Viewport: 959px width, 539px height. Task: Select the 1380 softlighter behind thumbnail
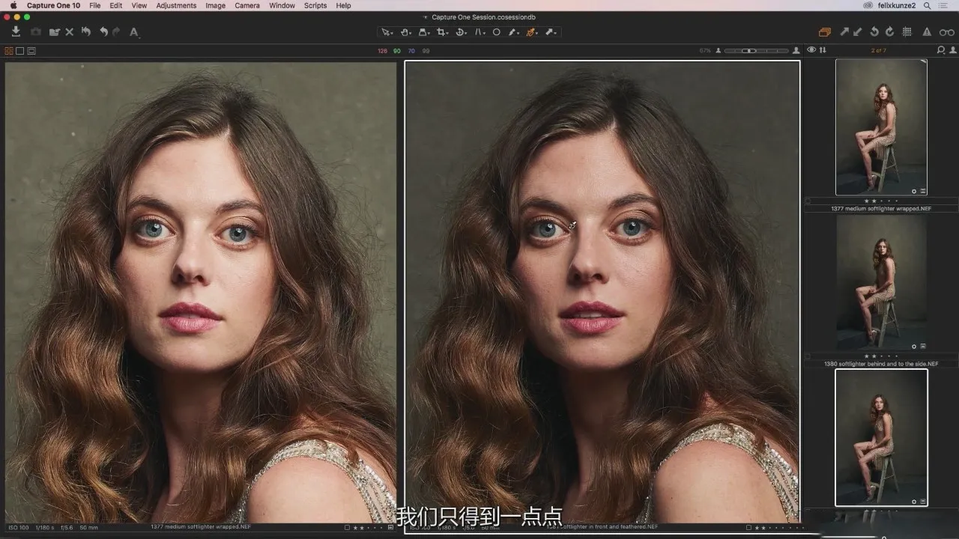[x=881, y=284]
